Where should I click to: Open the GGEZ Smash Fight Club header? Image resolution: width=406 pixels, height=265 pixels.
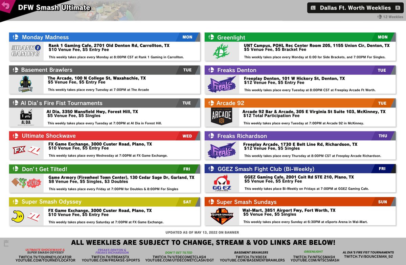coord(300,169)
